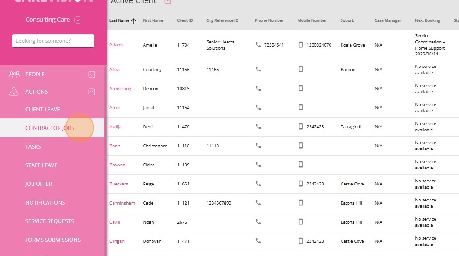Click the Case Manager column header
Viewport: 459px width, 256px height.
[388, 20]
